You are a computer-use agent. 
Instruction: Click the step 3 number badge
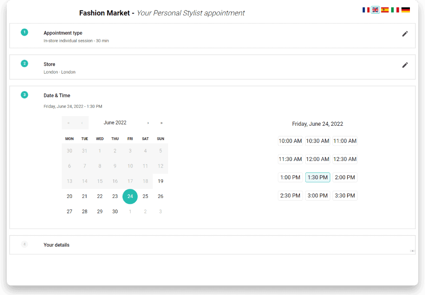pyautogui.click(x=24, y=95)
